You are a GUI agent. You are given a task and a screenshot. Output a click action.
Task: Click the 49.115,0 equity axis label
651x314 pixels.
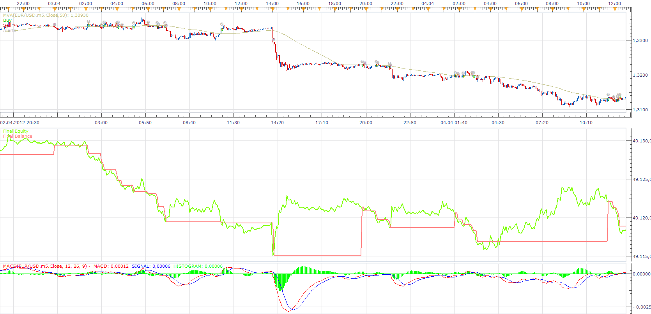pyautogui.click(x=641, y=256)
